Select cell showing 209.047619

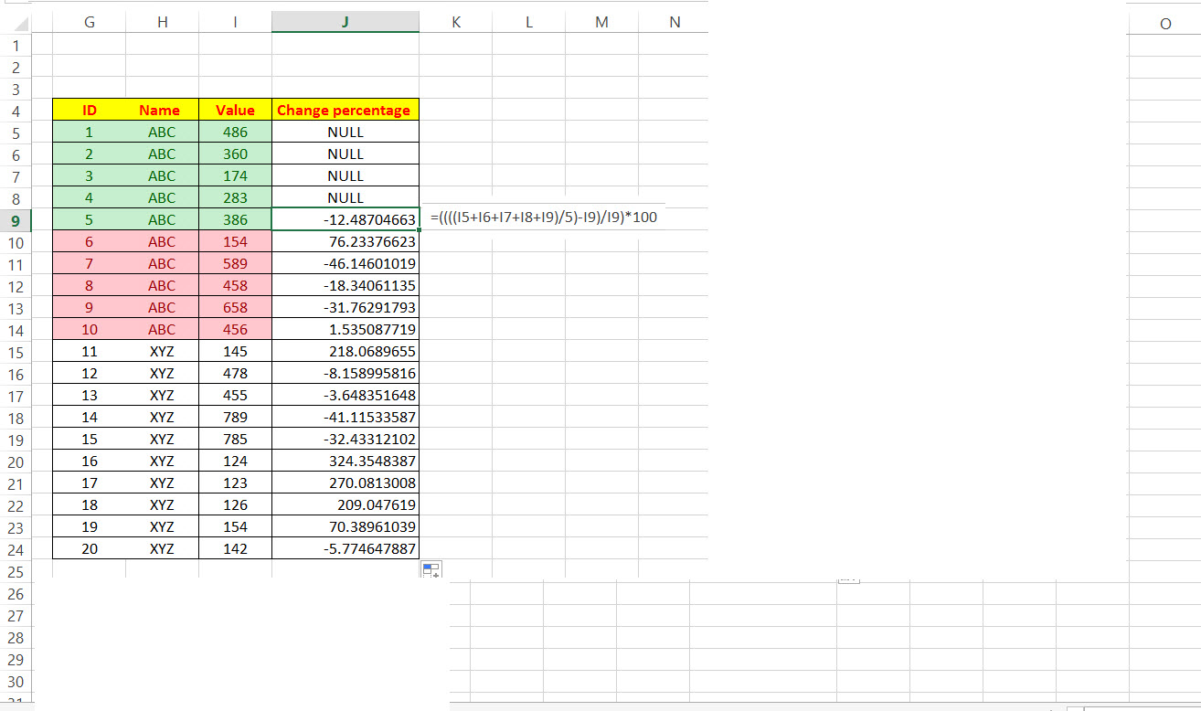345,504
